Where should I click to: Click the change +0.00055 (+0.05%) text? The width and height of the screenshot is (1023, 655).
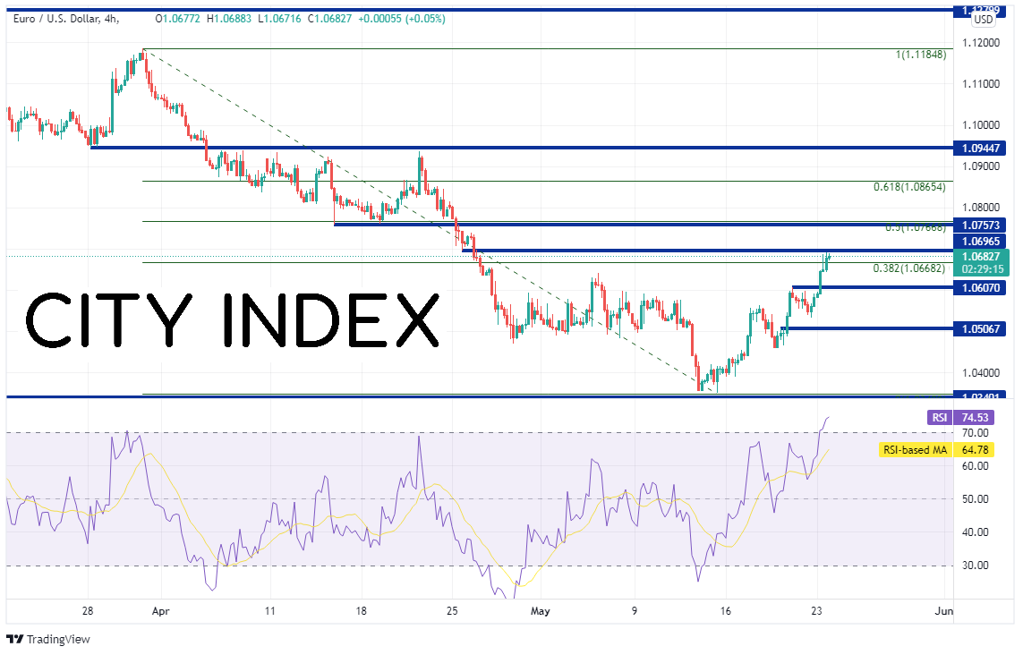click(x=401, y=19)
